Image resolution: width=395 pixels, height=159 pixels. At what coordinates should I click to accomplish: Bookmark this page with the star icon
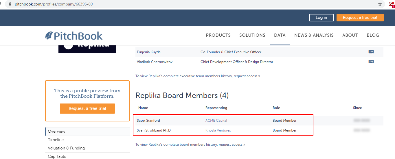tap(380, 4)
